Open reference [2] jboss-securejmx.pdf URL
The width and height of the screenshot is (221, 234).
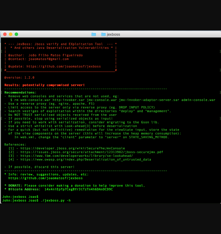click(x=92, y=152)
